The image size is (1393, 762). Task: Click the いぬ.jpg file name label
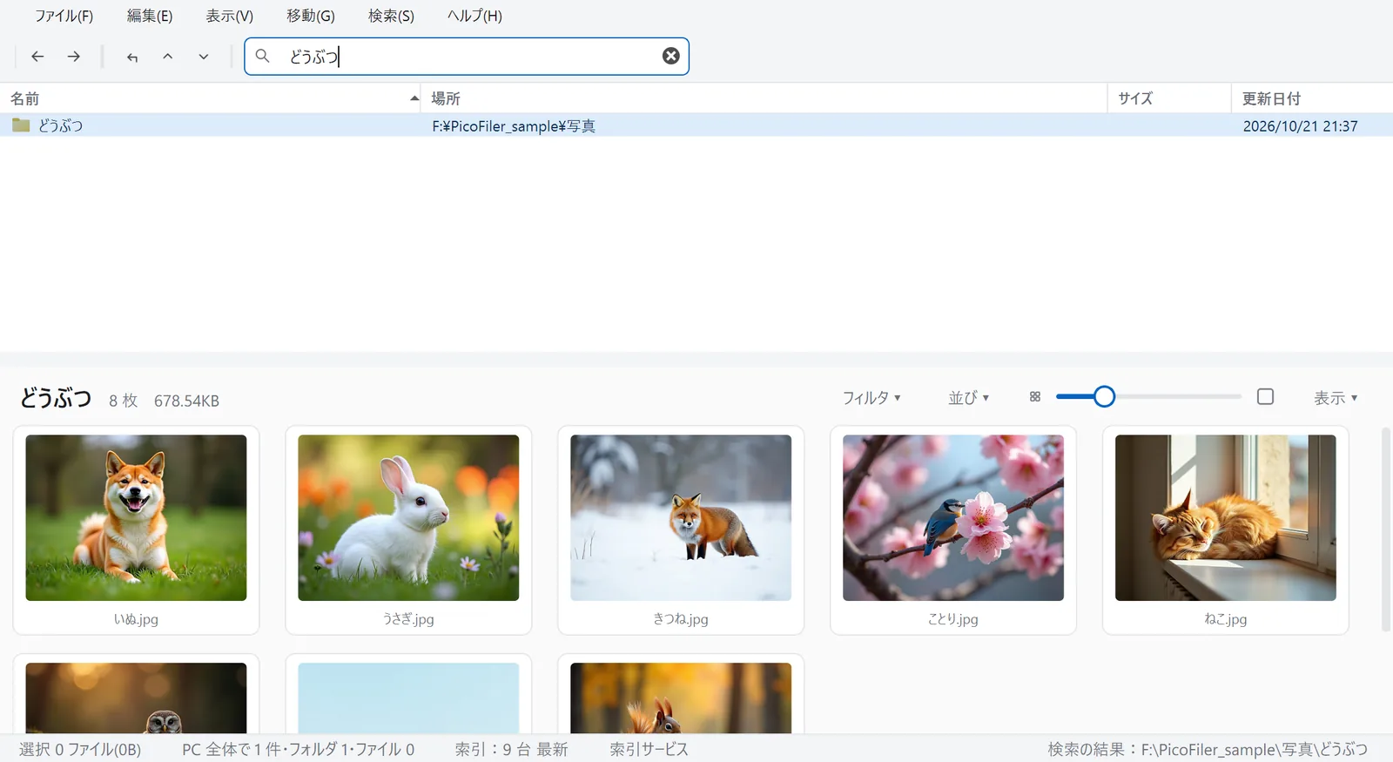pyautogui.click(x=136, y=619)
